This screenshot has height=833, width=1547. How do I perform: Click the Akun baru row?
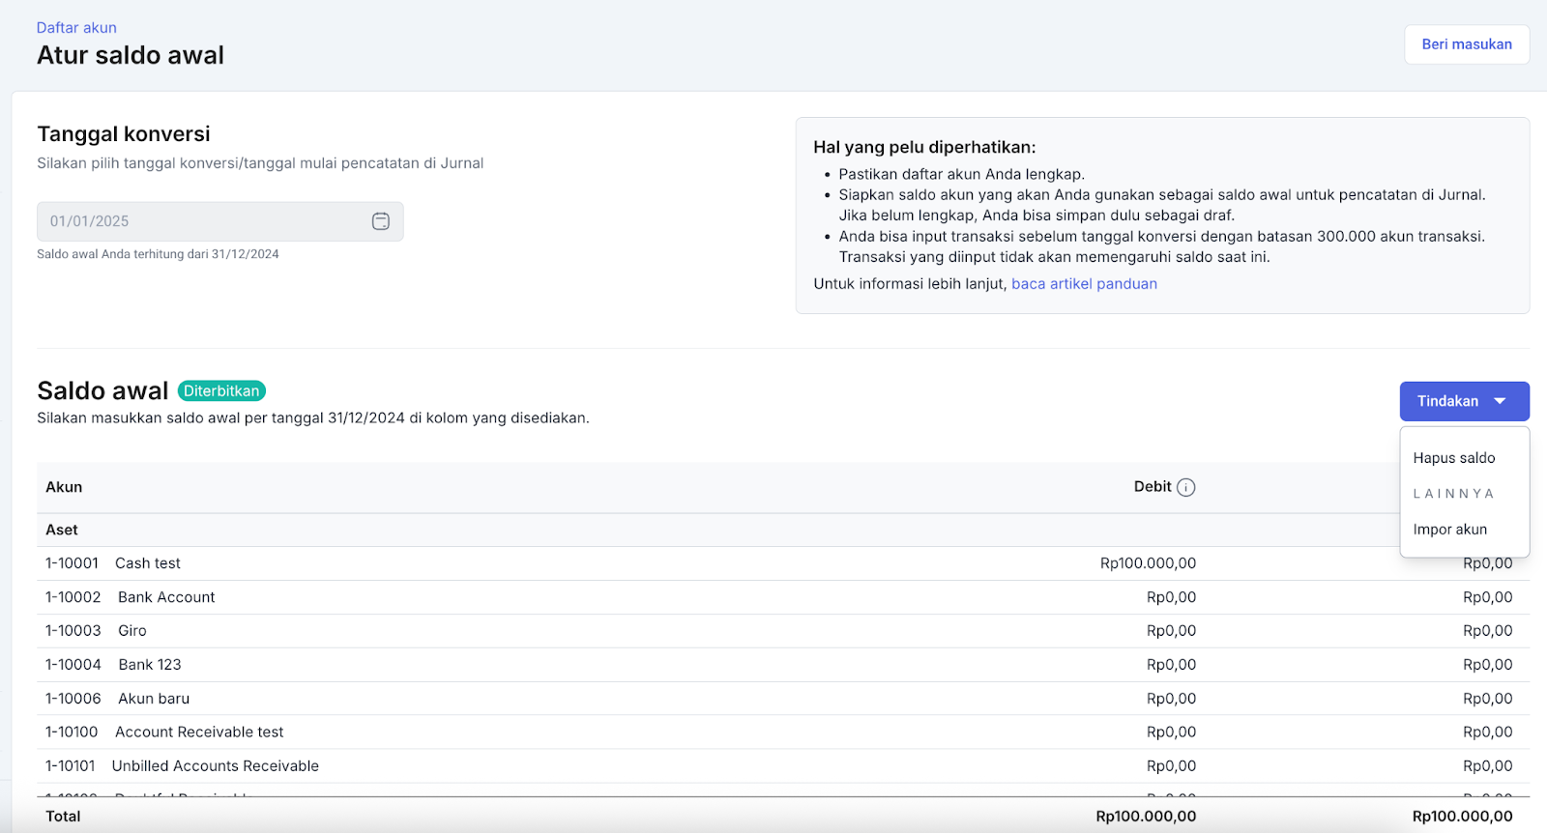click(154, 699)
